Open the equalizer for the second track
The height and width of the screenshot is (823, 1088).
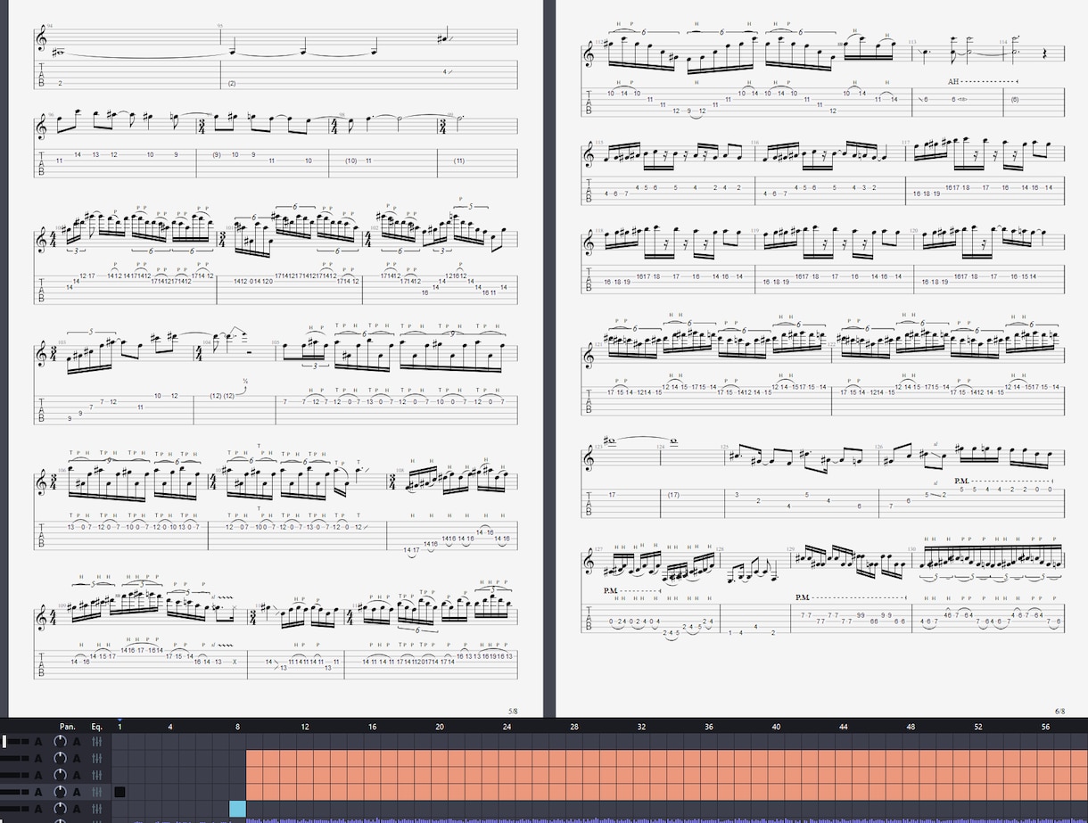97,758
